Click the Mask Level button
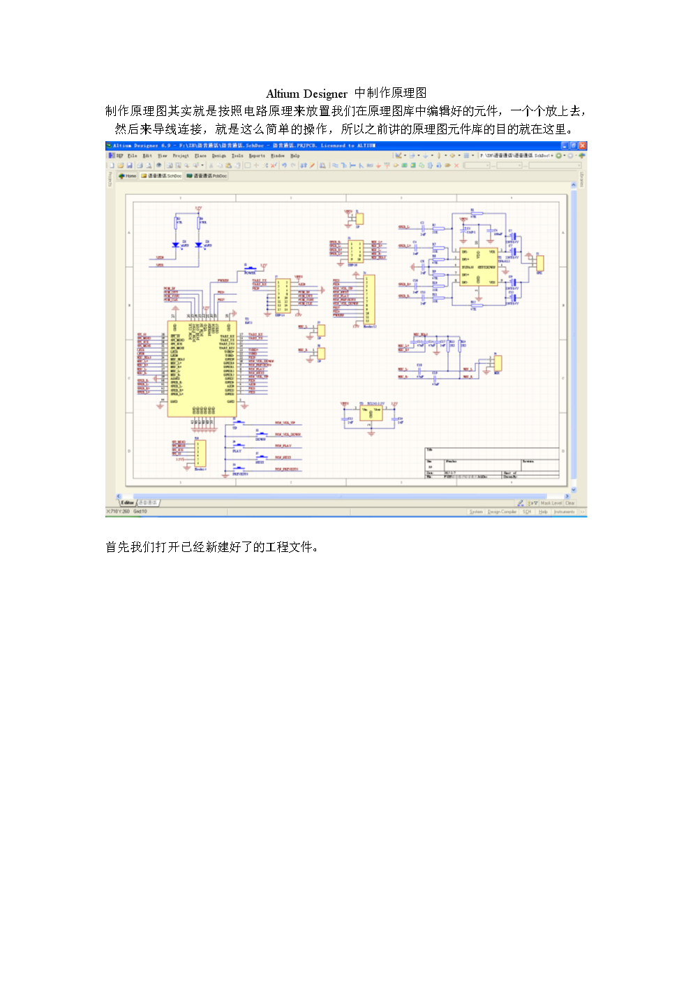 click(551, 502)
